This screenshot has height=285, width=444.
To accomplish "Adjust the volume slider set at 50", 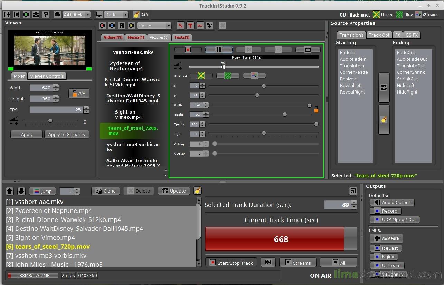I will [x=224, y=67].
